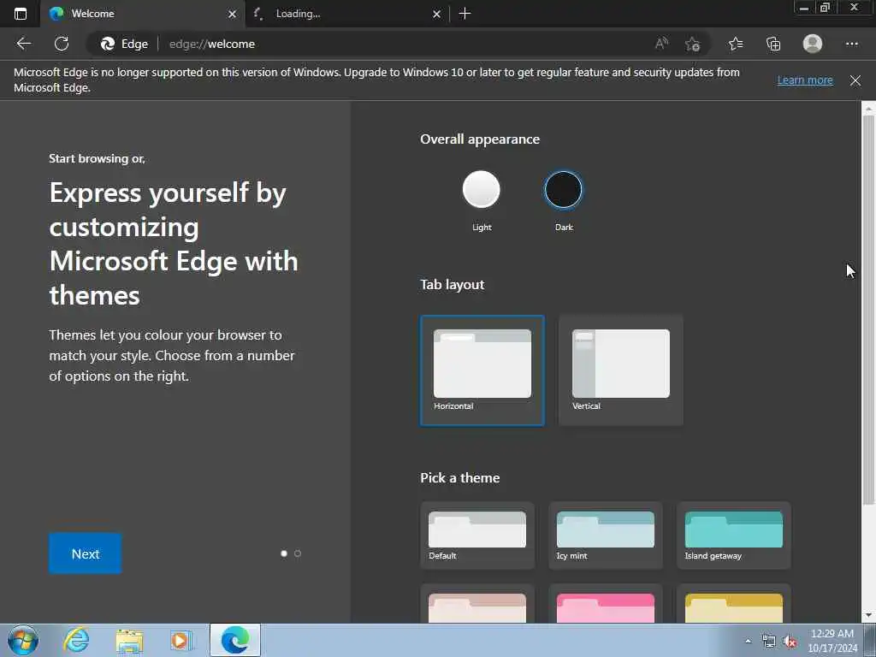876x657 pixels.
Task: Open Windows Media Player in taskbar
Action: pyautogui.click(x=181, y=640)
